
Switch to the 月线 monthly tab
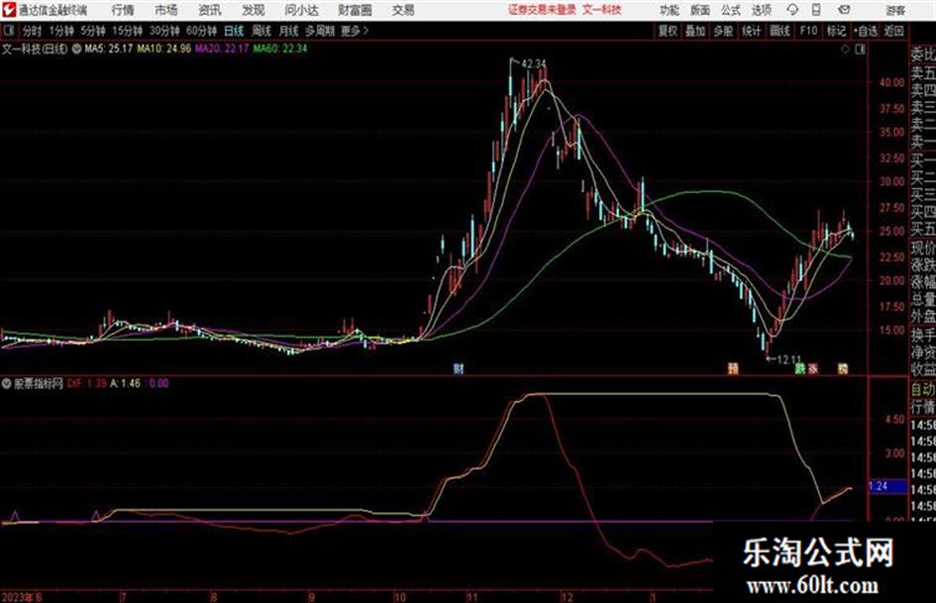pos(289,31)
